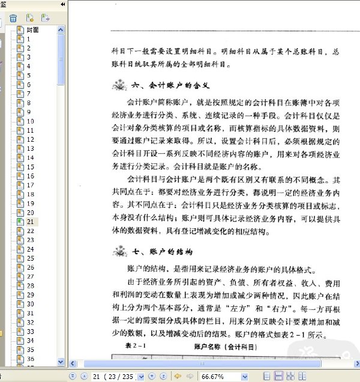Click the new bookmark icon in bookmarks toolbar
This screenshot has height=382, width=360.
click(29, 18)
